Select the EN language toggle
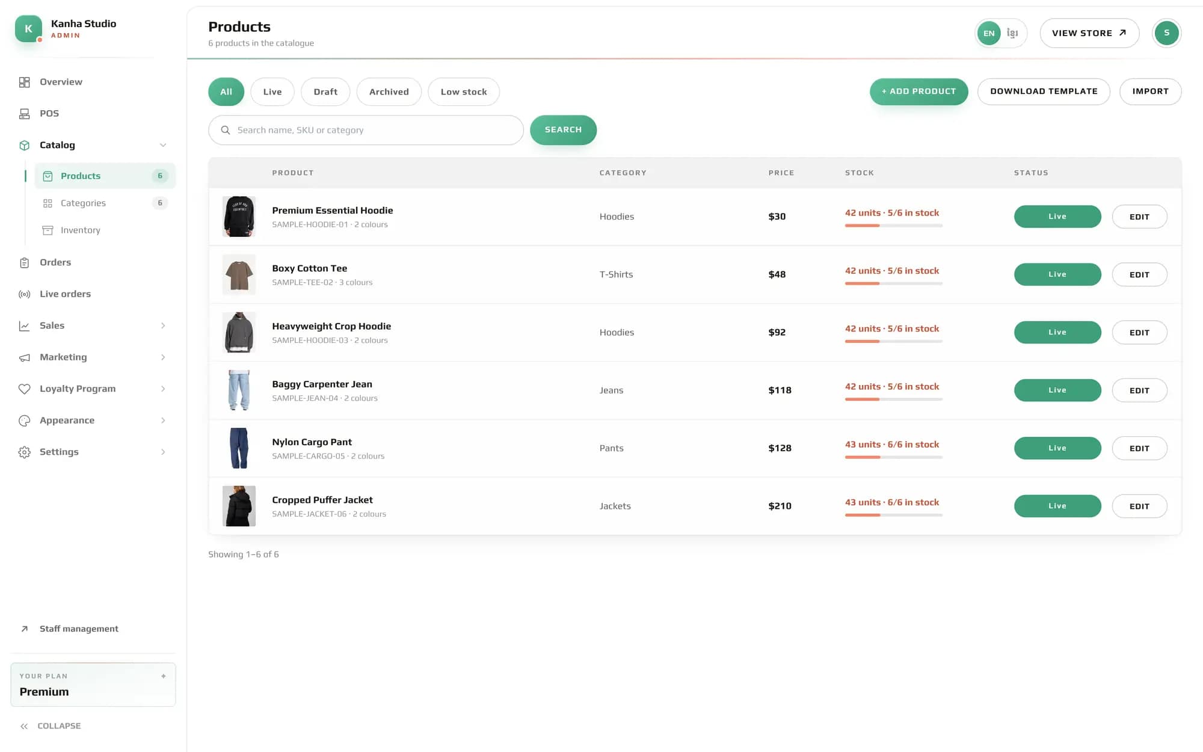Screen dimensions: 1203x752 989,33
